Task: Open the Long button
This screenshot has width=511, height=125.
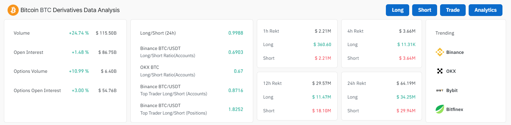Action: coord(397,10)
